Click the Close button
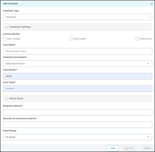155x152 pixels. point(113,148)
